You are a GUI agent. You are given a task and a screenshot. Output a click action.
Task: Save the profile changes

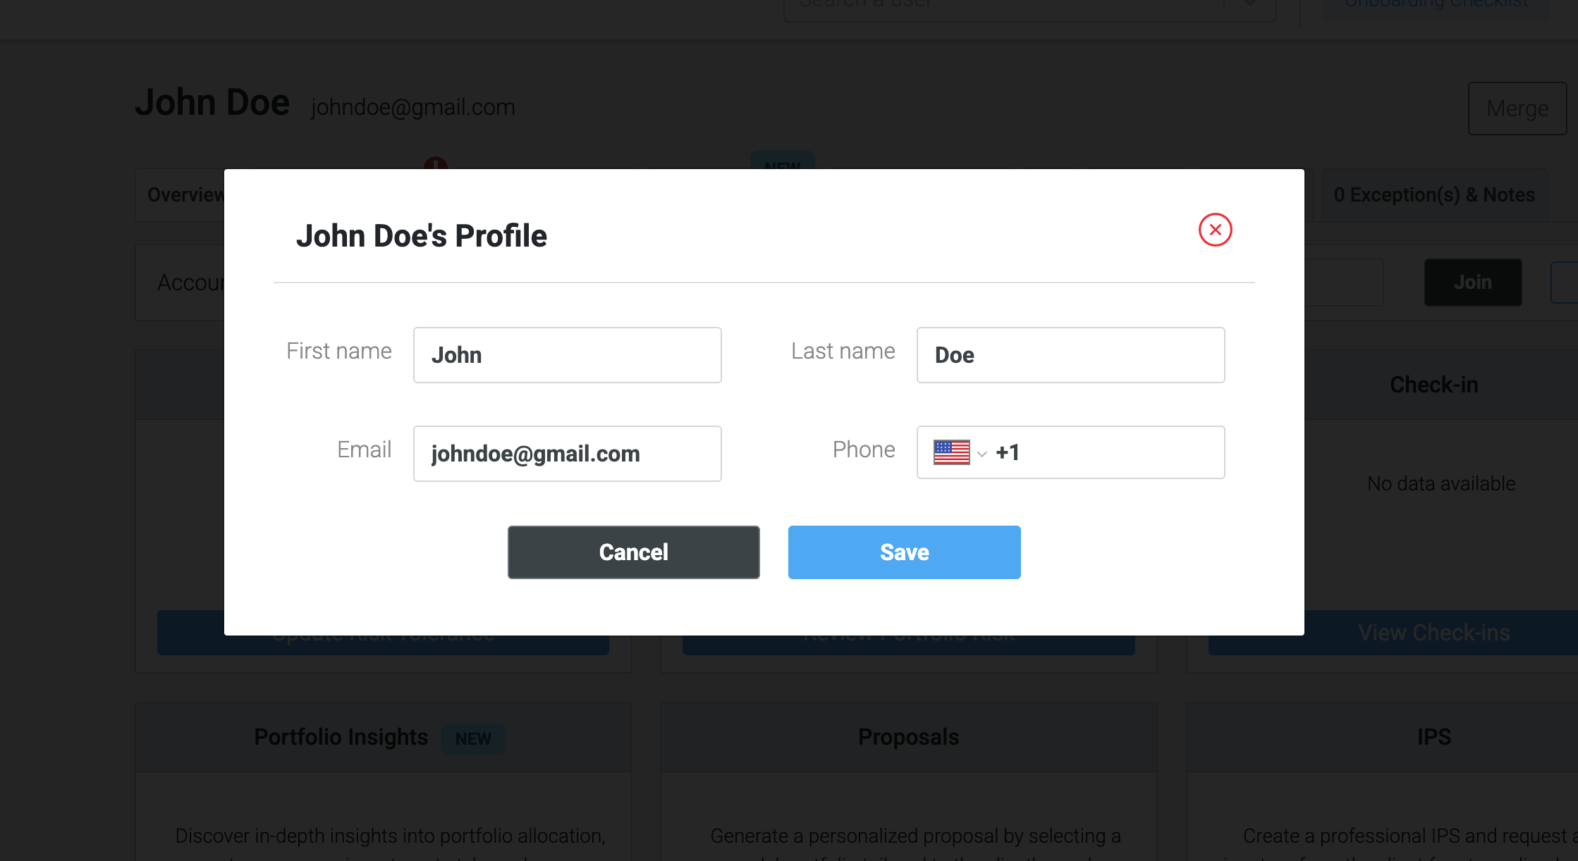point(904,552)
